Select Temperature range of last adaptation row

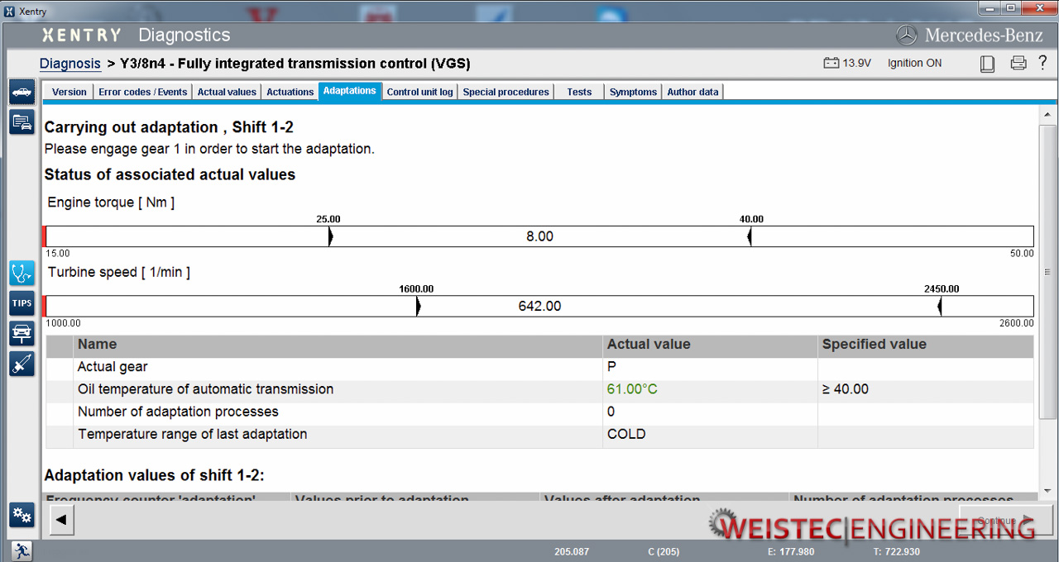tap(539, 435)
